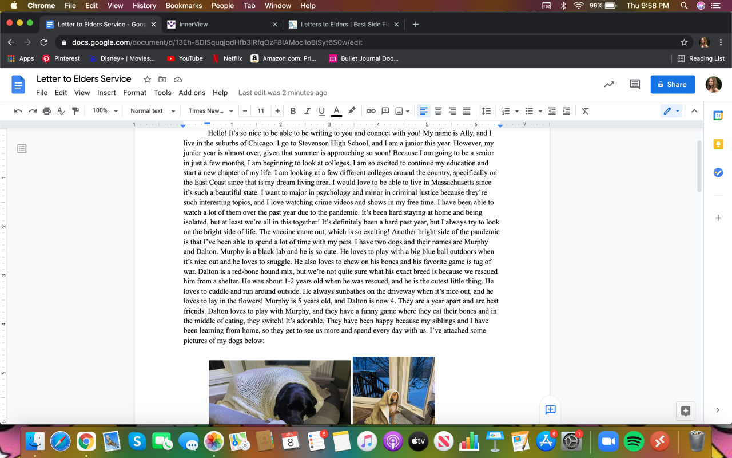
Task: Center align the paragraph
Action: pos(438,111)
